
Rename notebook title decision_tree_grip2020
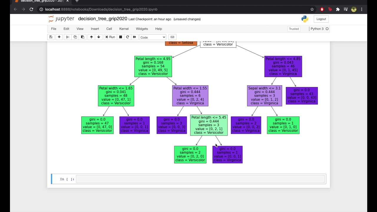click(x=102, y=19)
